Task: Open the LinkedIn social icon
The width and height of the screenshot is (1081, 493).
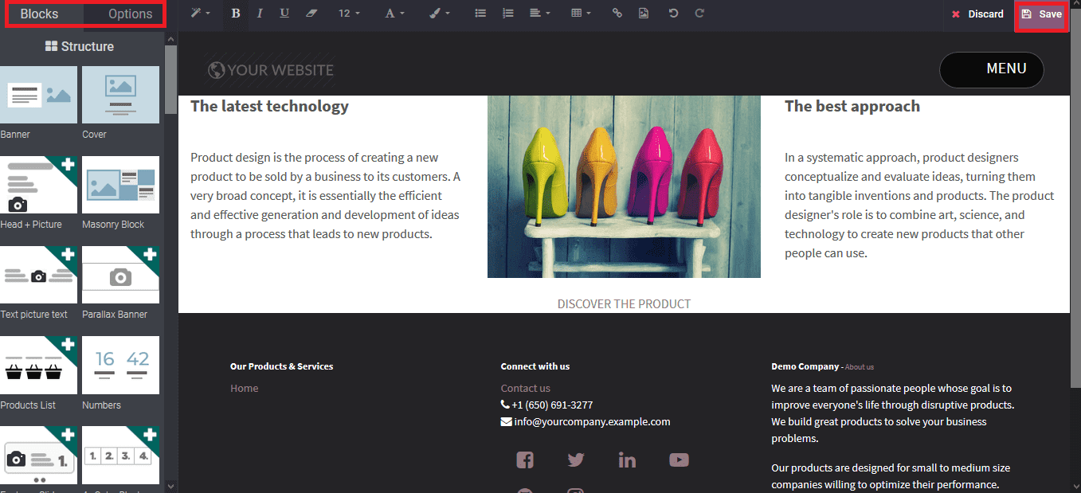Action: pyautogui.click(x=627, y=460)
